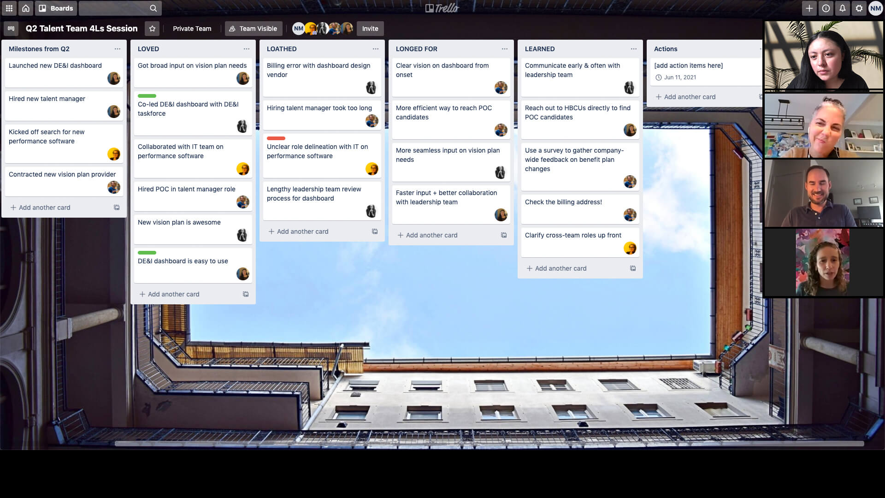The height and width of the screenshot is (498, 885).
Task: Toggle star/favorite on Q2 Talent Team board
Action: click(x=152, y=29)
